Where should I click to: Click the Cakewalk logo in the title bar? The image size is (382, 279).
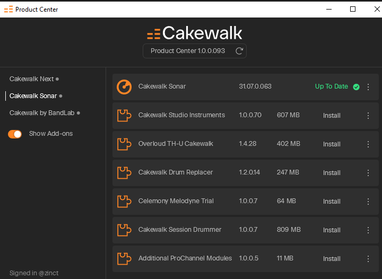point(8,10)
